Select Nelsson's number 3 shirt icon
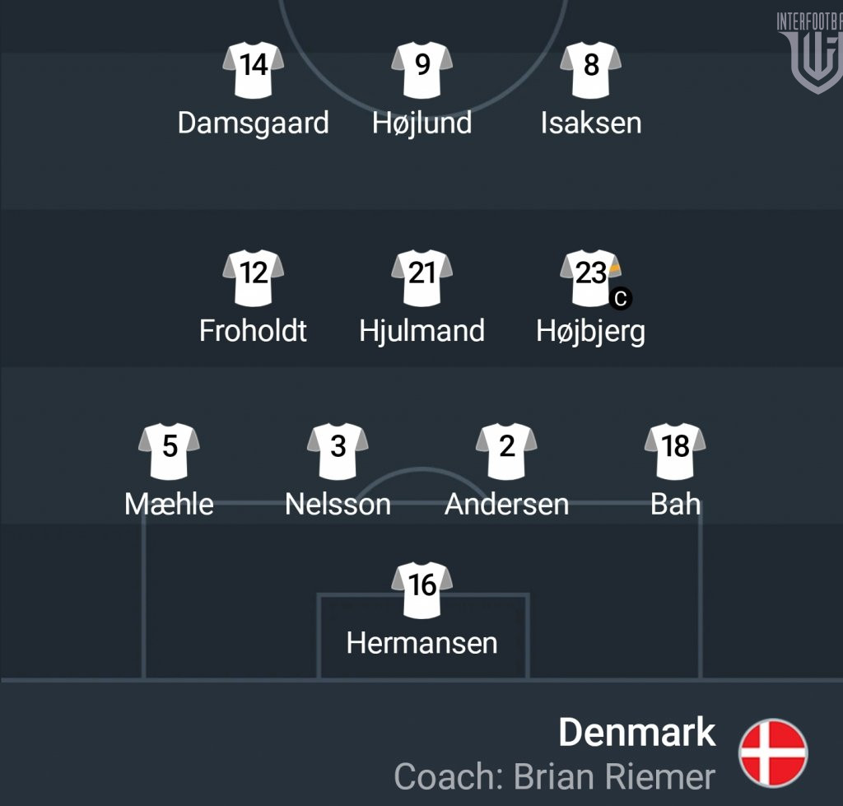The height and width of the screenshot is (806, 843). (x=338, y=450)
